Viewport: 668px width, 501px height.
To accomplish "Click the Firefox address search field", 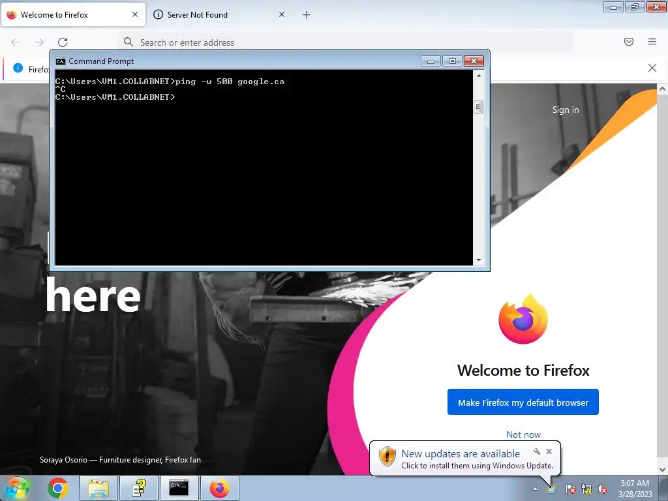I will coord(346,42).
